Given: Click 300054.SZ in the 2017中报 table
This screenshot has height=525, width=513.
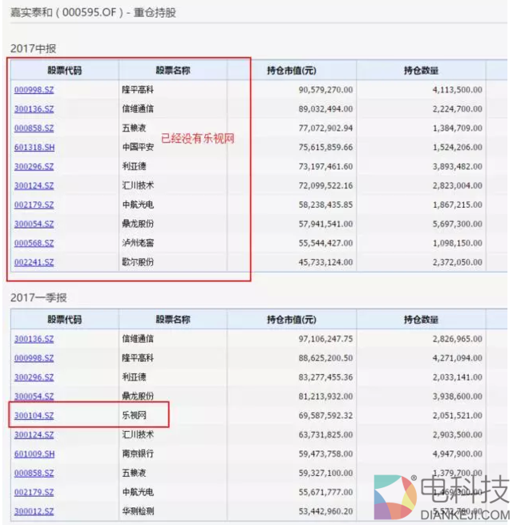Looking at the screenshot, I should pyautogui.click(x=34, y=224).
